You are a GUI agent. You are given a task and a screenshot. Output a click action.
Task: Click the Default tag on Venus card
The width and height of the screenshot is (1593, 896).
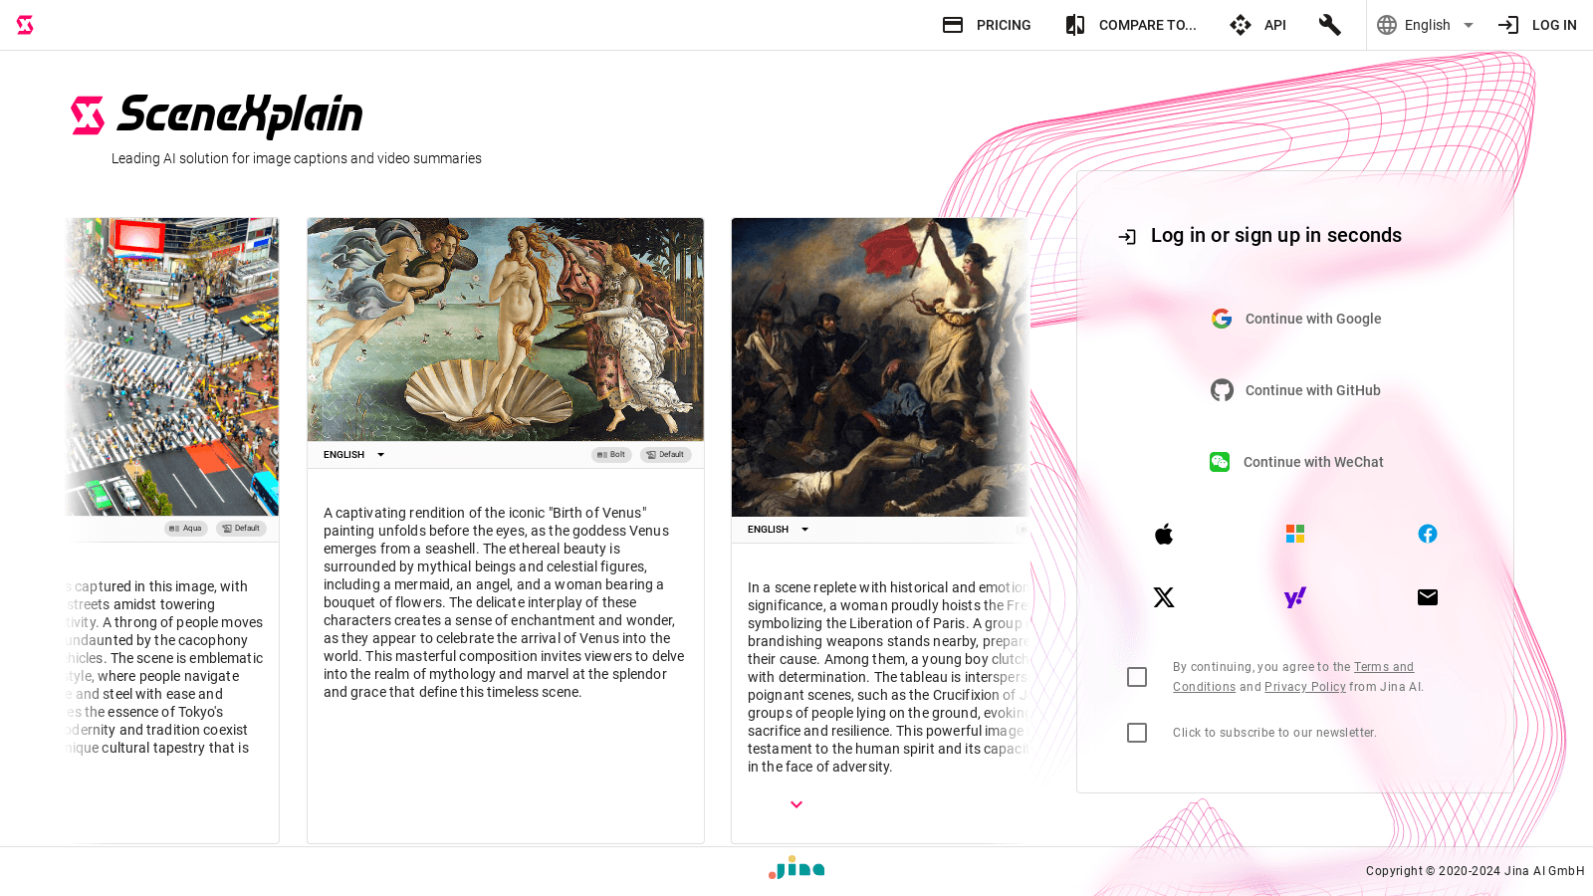pyautogui.click(x=666, y=455)
